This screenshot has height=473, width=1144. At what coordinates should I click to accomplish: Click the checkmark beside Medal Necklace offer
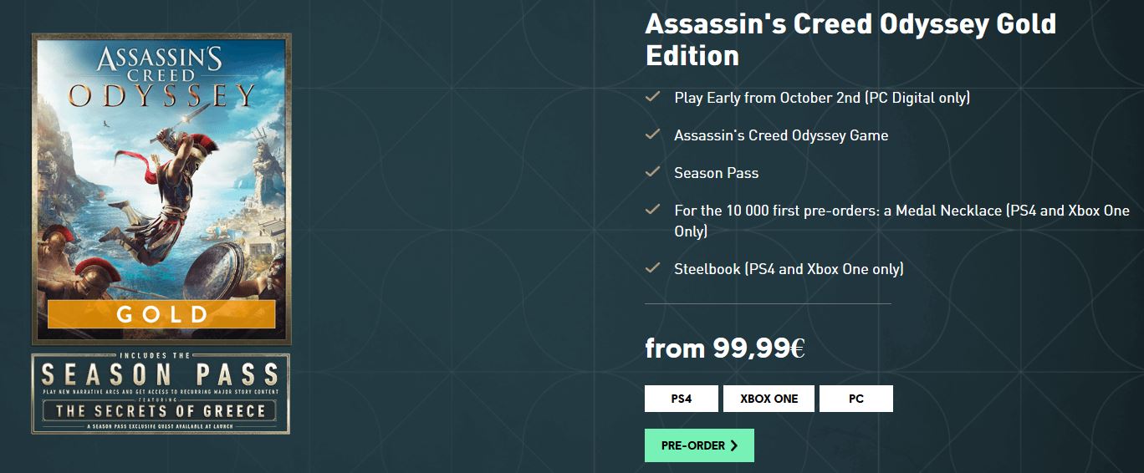click(653, 210)
